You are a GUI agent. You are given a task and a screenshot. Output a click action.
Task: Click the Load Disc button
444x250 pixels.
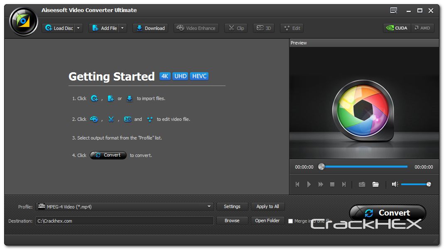pyautogui.click(x=58, y=28)
